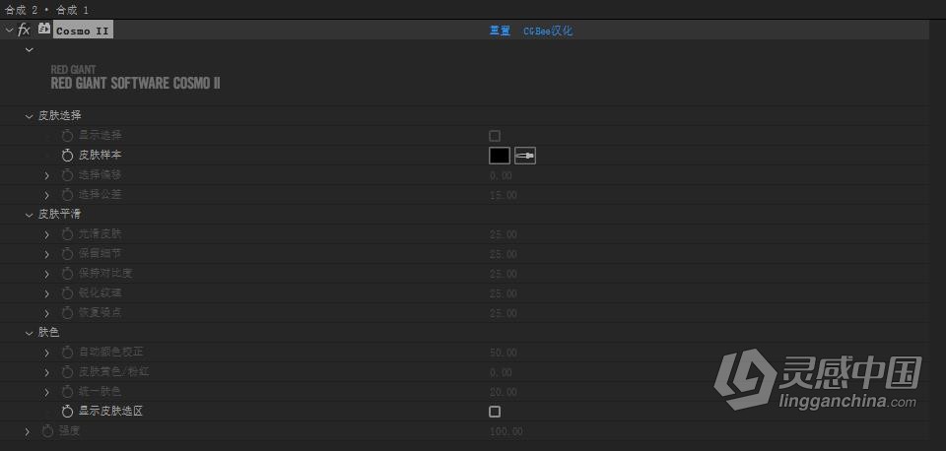This screenshot has width=946, height=451.
Task: Click the 合成 2 • 合成 1 panel title
Action: 46,10
